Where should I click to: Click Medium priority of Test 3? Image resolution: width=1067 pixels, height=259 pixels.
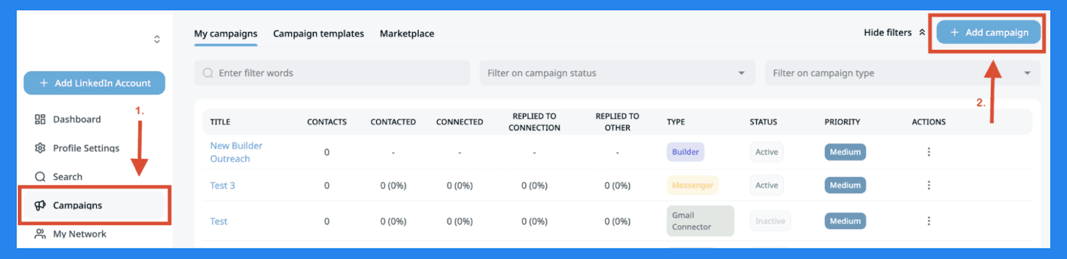(845, 185)
